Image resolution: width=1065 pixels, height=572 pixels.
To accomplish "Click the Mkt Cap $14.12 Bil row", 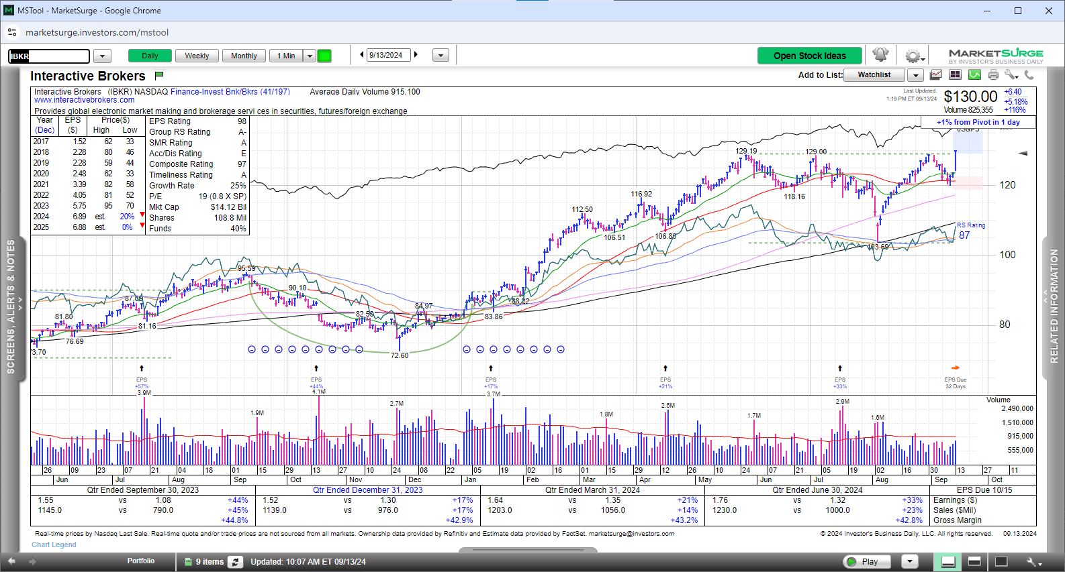I will 197,207.
